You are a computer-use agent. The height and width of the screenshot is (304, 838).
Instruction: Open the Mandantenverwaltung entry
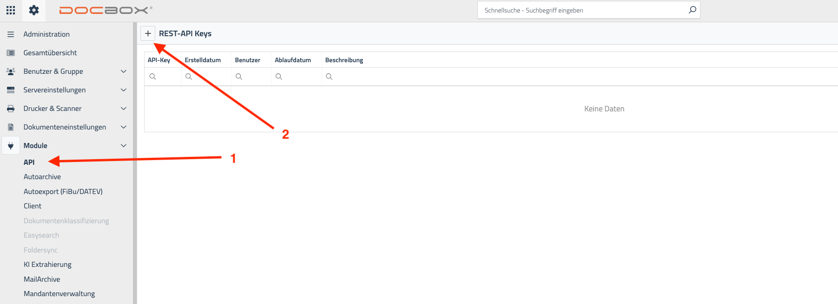[59, 294]
